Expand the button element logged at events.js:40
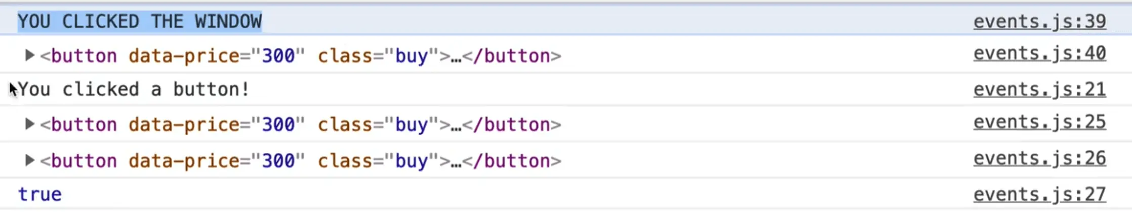The width and height of the screenshot is (1132, 219). coord(30,55)
